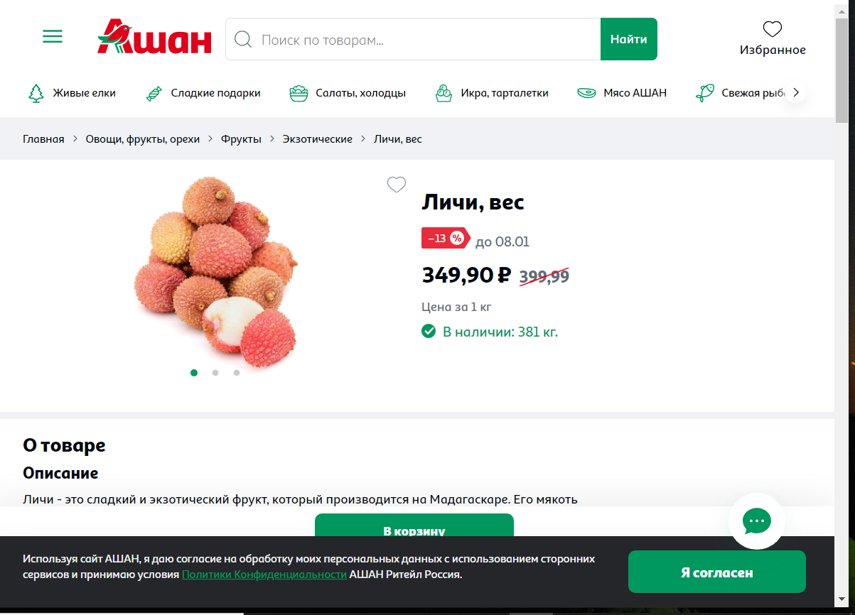Click the Живые елки tree icon
This screenshot has height=615, width=855.
pyautogui.click(x=36, y=93)
